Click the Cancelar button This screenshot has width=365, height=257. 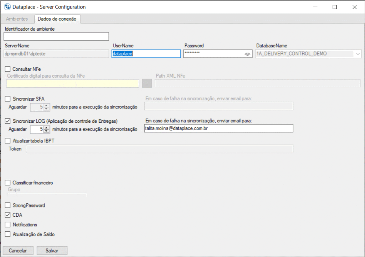(x=18, y=251)
